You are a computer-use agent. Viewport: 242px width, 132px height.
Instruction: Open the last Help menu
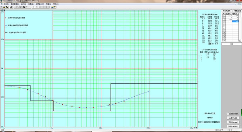pos(55,4)
